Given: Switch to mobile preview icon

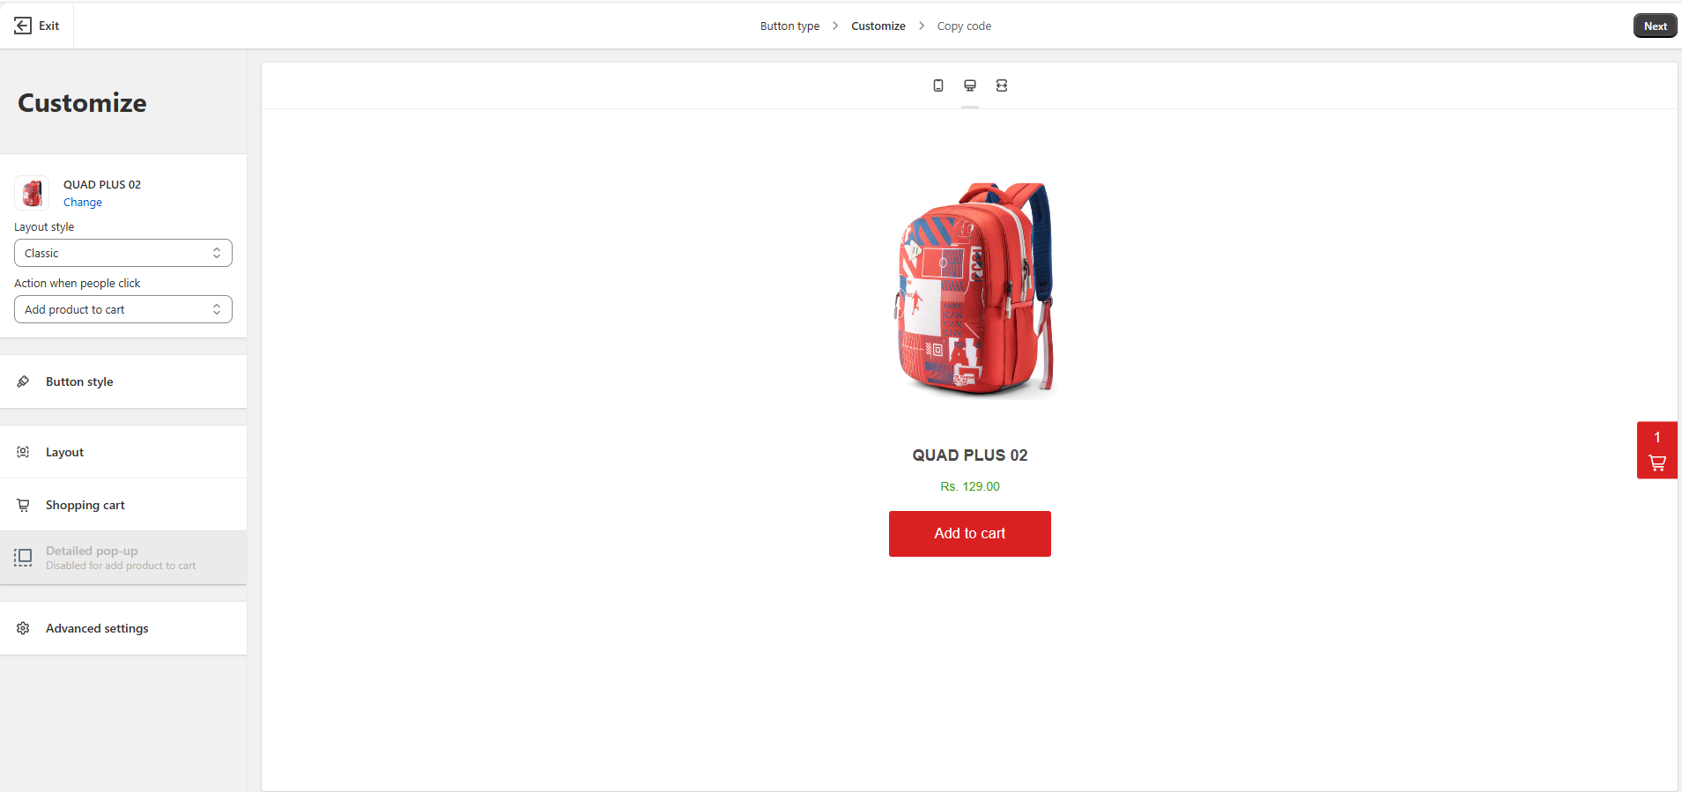Looking at the screenshot, I should pyautogui.click(x=938, y=85).
